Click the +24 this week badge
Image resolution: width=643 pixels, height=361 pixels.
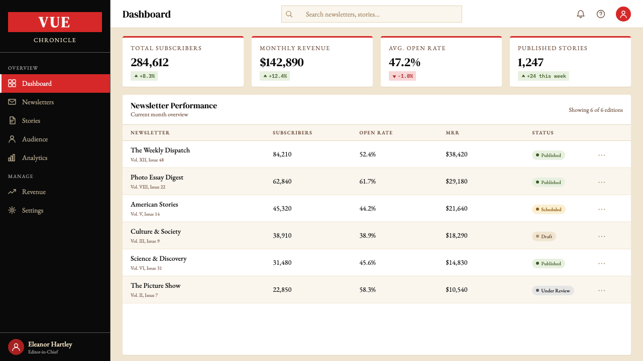coord(544,76)
